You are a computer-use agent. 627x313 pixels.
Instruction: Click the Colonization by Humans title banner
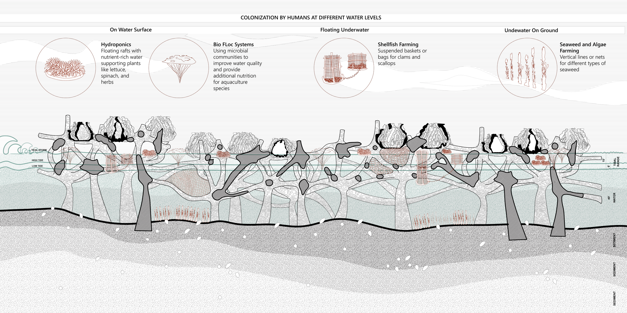pos(311,18)
